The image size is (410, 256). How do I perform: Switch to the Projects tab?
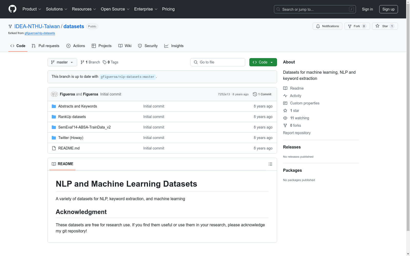click(102, 46)
